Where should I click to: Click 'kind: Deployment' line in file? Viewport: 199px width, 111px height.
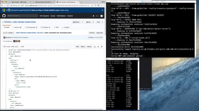[x=15, y=52]
